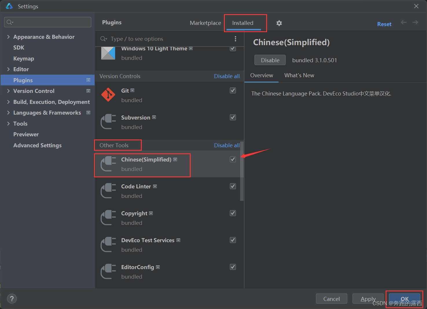
Task: Click the DevEco Studio logo in title bar
Action: pos(9,6)
